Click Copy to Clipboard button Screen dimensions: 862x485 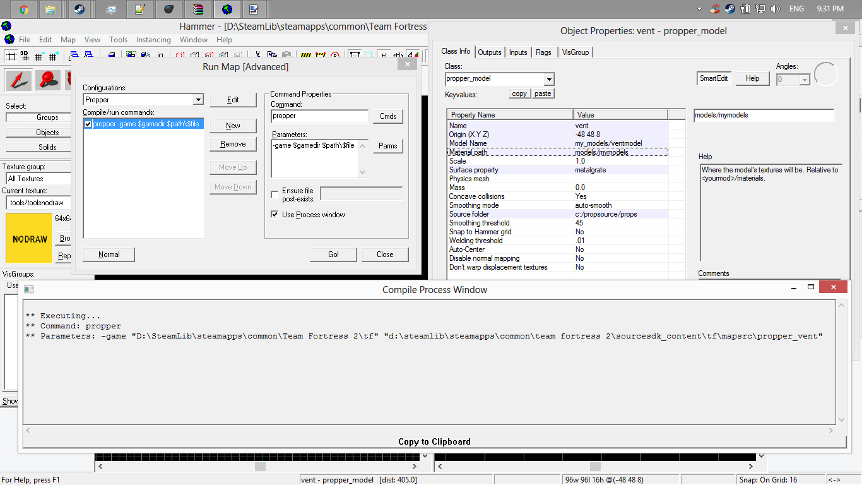pos(434,441)
